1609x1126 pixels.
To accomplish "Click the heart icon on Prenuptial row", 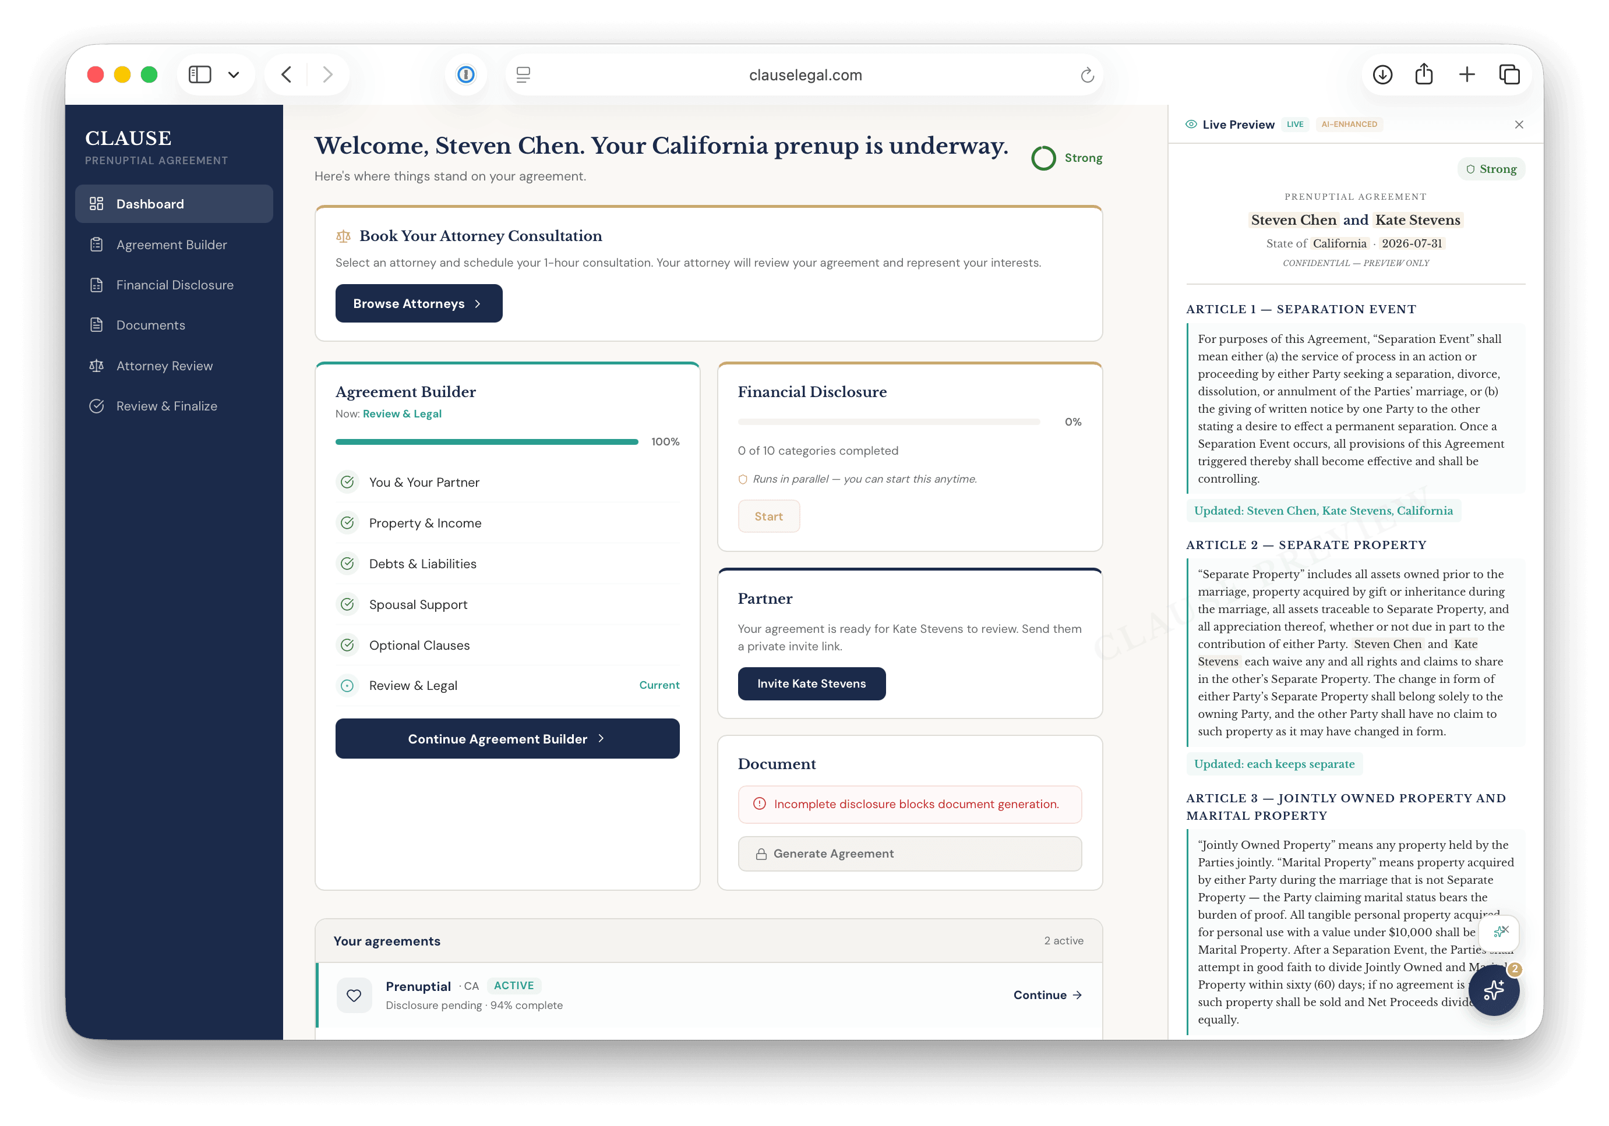I will tap(354, 995).
